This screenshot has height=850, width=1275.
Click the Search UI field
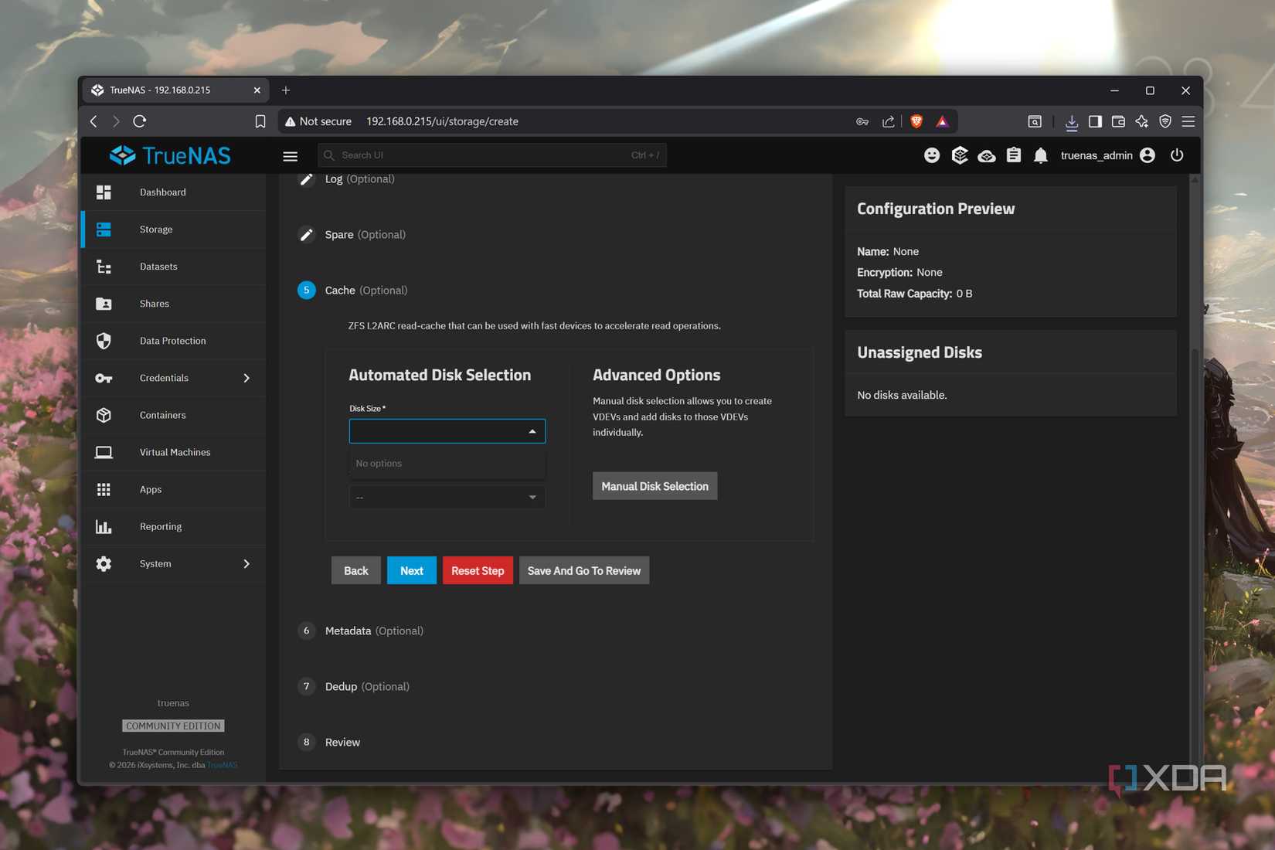[491, 155]
